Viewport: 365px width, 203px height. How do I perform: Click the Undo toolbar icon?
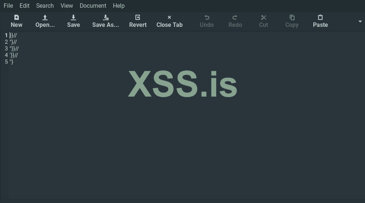[207, 17]
